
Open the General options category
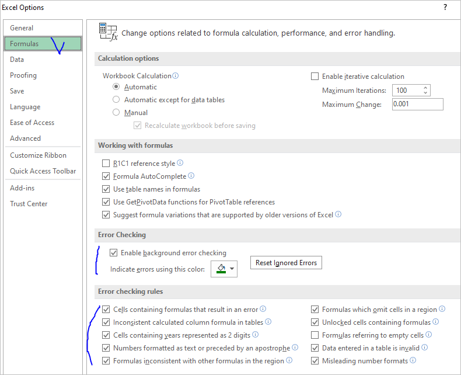click(x=43, y=27)
